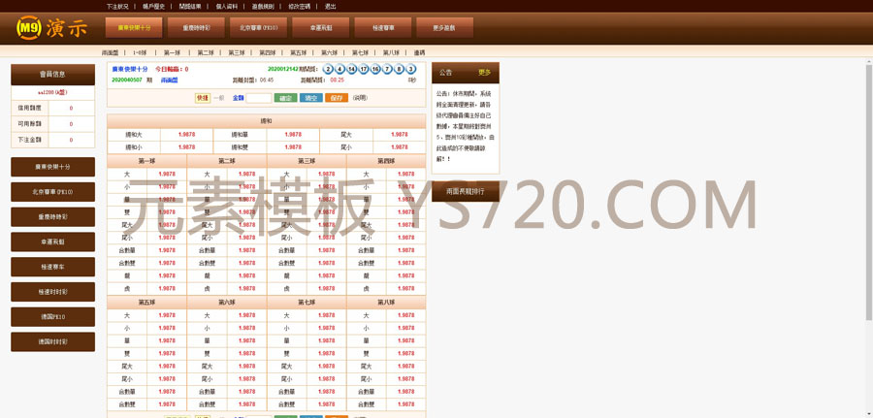Open 修改密碼 in the top menu
Screen dimensions: 873x418
(300, 6)
